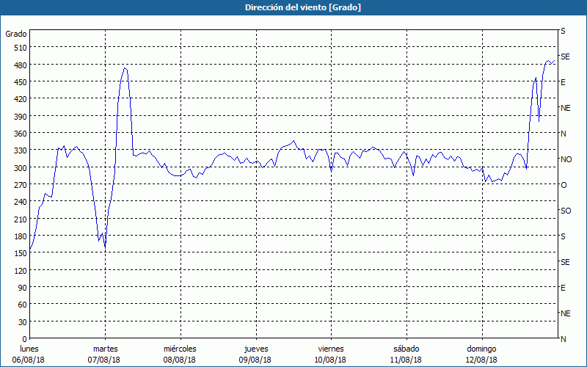Click the "SE" compass label level with 480

click(565, 57)
